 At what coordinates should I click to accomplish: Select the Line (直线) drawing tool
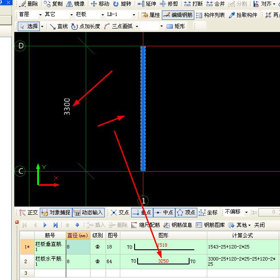click(59, 26)
